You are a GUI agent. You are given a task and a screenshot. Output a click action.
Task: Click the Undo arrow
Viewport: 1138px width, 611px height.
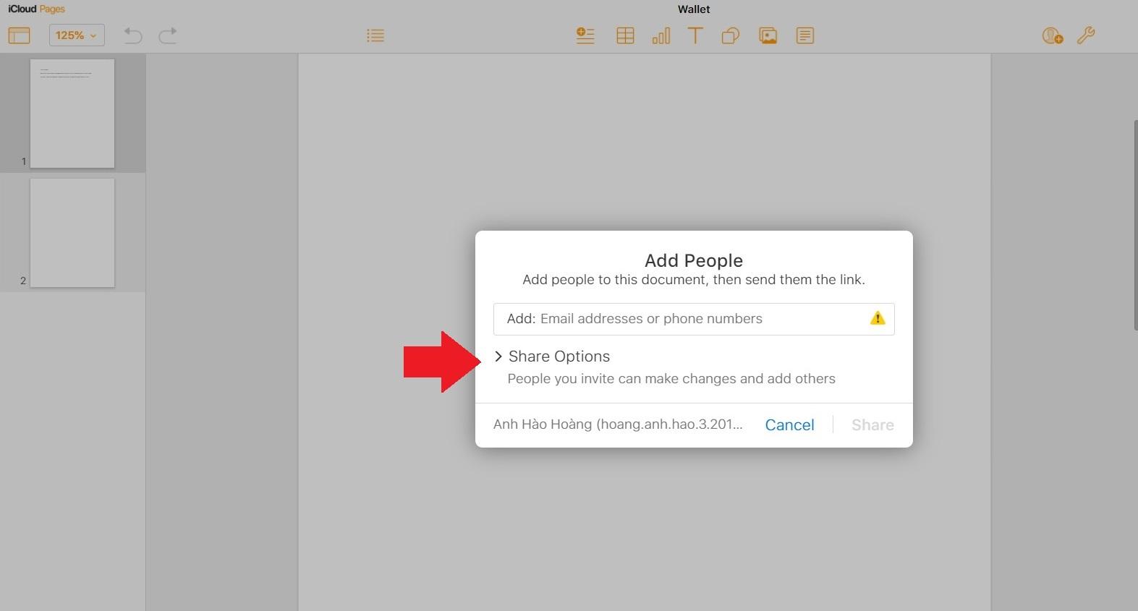pos(132,35)
